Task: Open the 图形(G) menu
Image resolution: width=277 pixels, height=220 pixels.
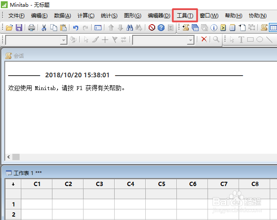Action: 133,15
